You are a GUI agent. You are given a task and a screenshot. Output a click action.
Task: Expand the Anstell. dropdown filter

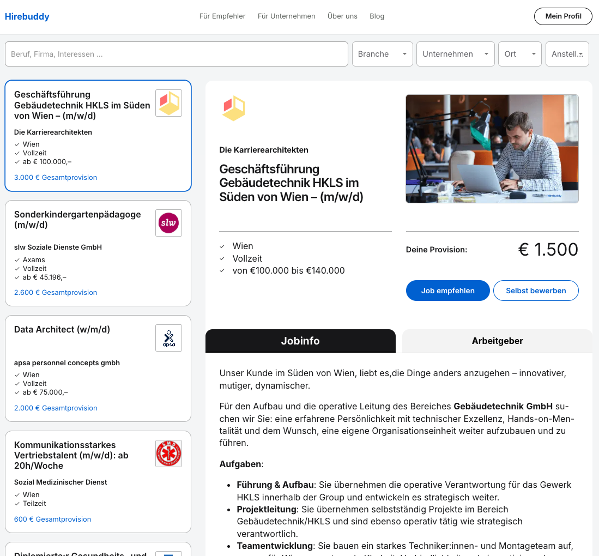point(567,54)
